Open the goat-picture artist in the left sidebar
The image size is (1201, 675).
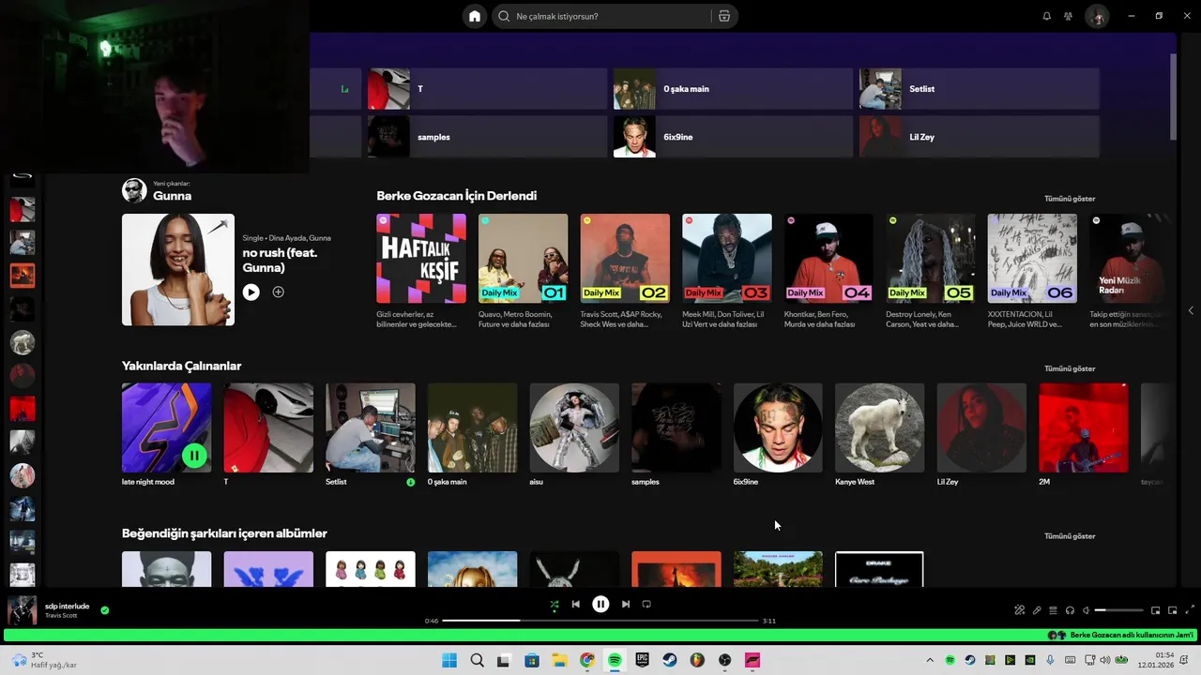point(23,342)
